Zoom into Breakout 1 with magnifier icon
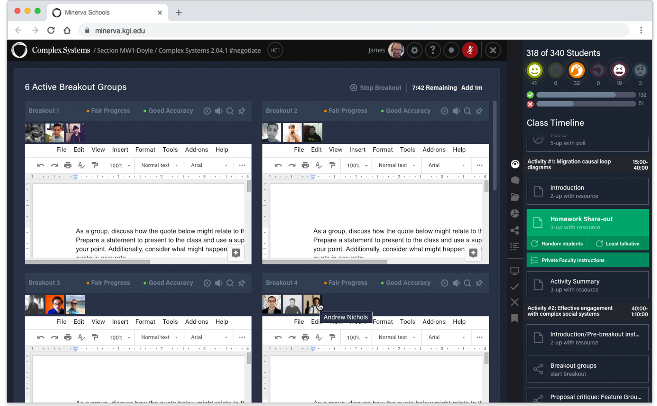The width and height of the screenshot is (657, 406). (x=230, y=111)
